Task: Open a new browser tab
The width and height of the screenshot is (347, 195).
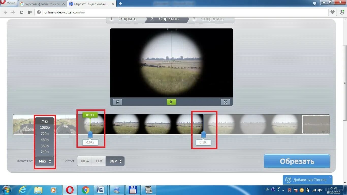Action: coord(120,4)
